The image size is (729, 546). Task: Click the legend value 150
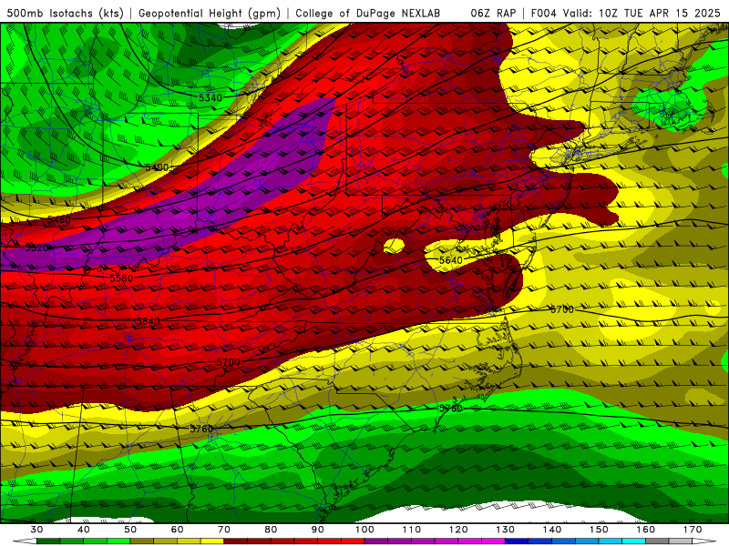tap(600, 530)
